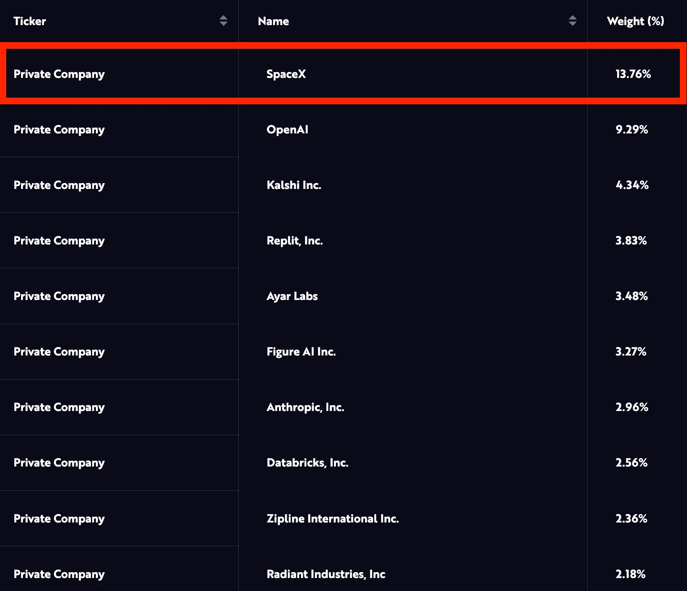Click Private Company ticker in Replit row
Image resolution: width=687 pixels, height=591 pixels.
point(59,240)
